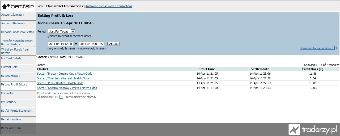The height and width of the screenshot is (136, 340).
Task: Click the end date field 2011-04-15 00:45
Action: click(x=91, y=44)
